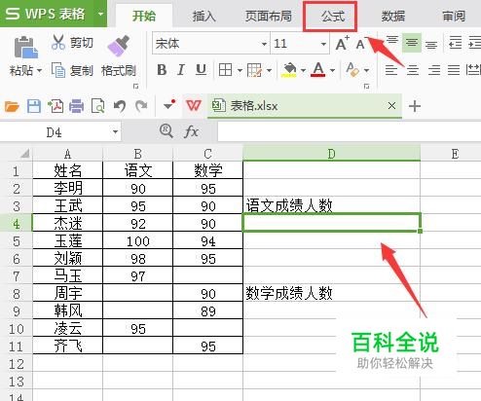Open the WPS home red W icon

[194, 106]
